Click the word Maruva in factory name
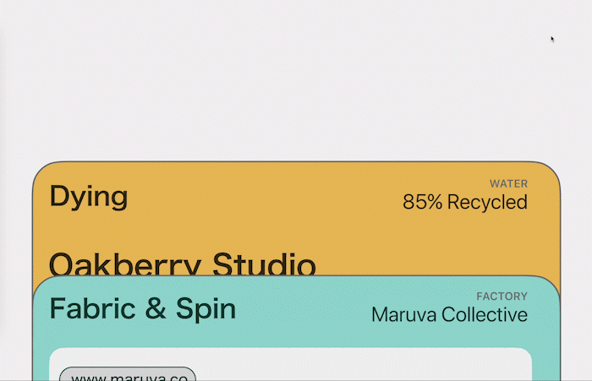This screenshot has height=381, width=592. (x=404, y=314)
